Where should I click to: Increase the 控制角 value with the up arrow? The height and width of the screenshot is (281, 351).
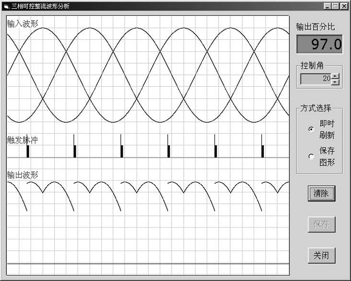pos(335,75)
